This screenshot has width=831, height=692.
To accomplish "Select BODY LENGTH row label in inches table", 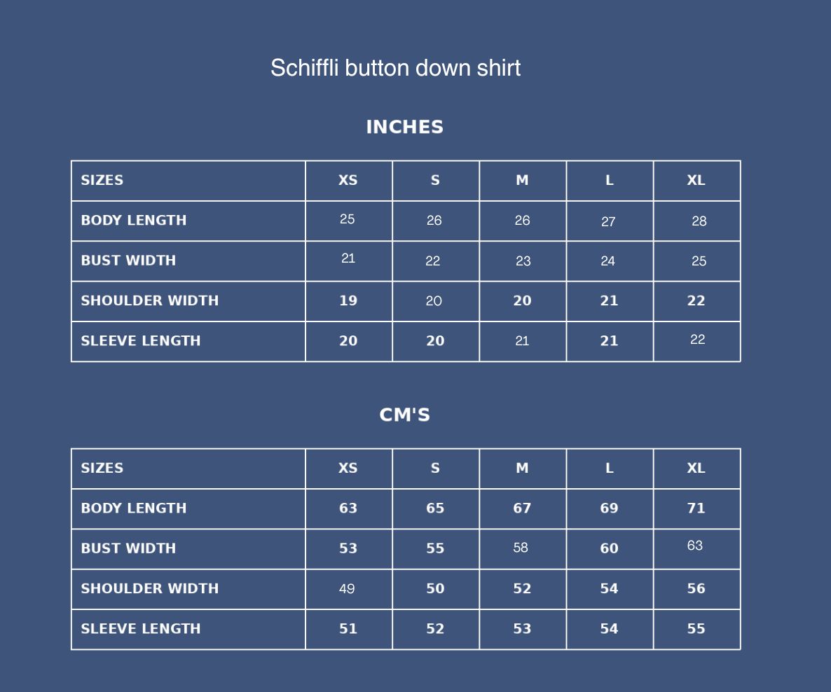I will 134,220.
